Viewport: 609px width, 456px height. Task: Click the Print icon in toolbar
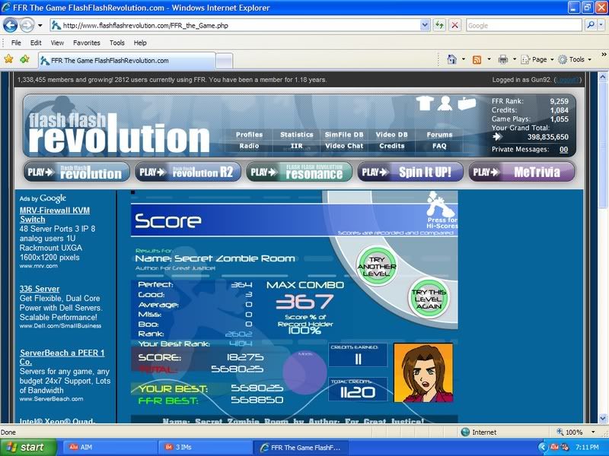(x=502, y=59)
